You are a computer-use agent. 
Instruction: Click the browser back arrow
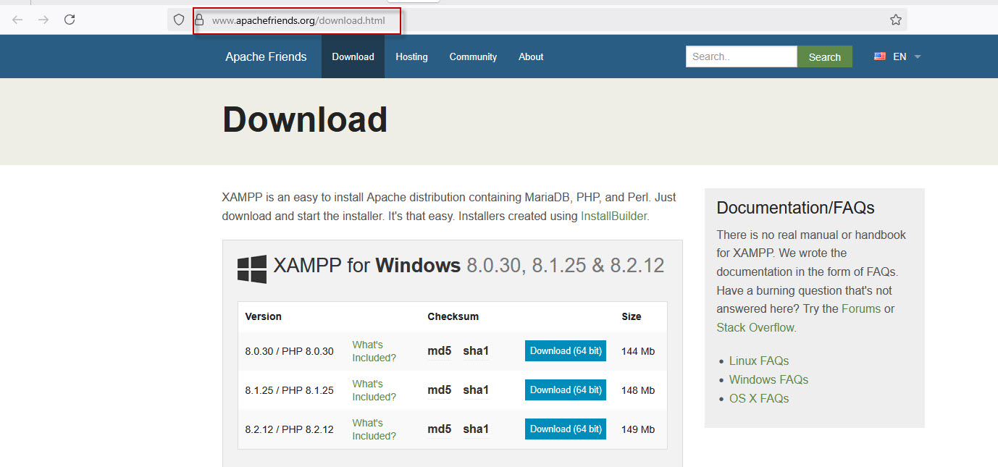tap(17, 20)
